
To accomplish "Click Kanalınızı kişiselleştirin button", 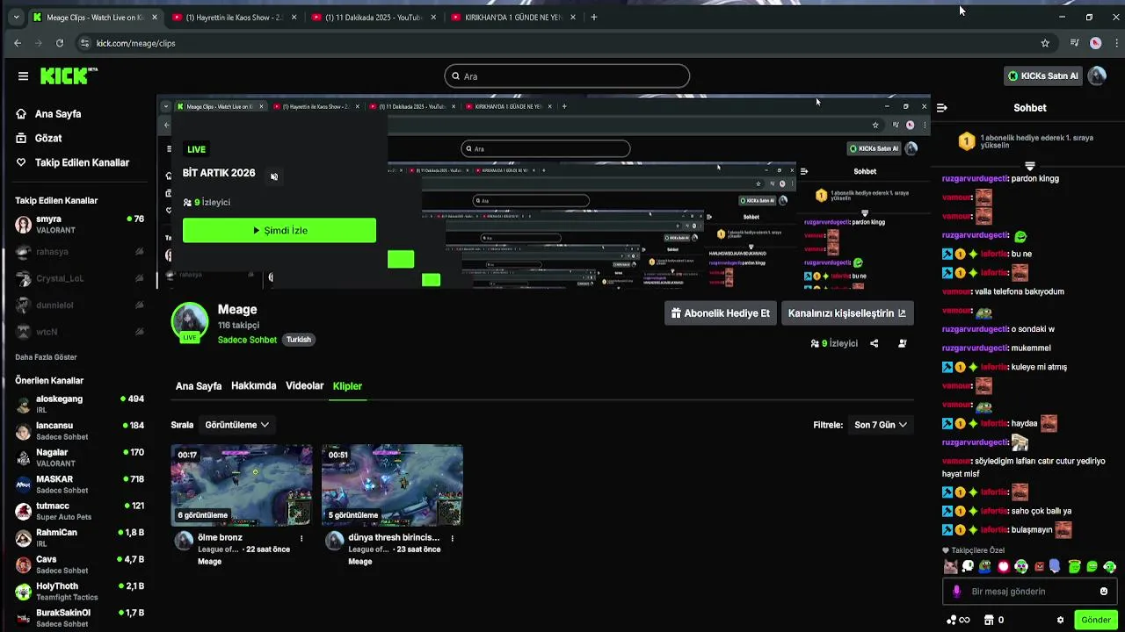I will pyautogui.click(x=847, y=313).
